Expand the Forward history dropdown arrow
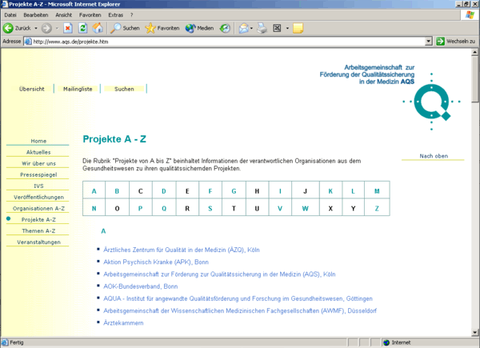Image resolution: width=480 pixels, height=348 pixels. pos(57,28)
